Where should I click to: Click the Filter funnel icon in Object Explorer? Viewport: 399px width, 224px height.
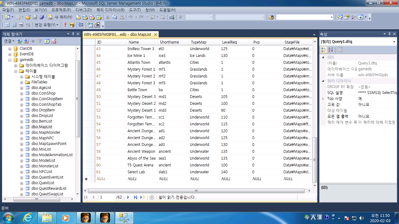point(40,41)
